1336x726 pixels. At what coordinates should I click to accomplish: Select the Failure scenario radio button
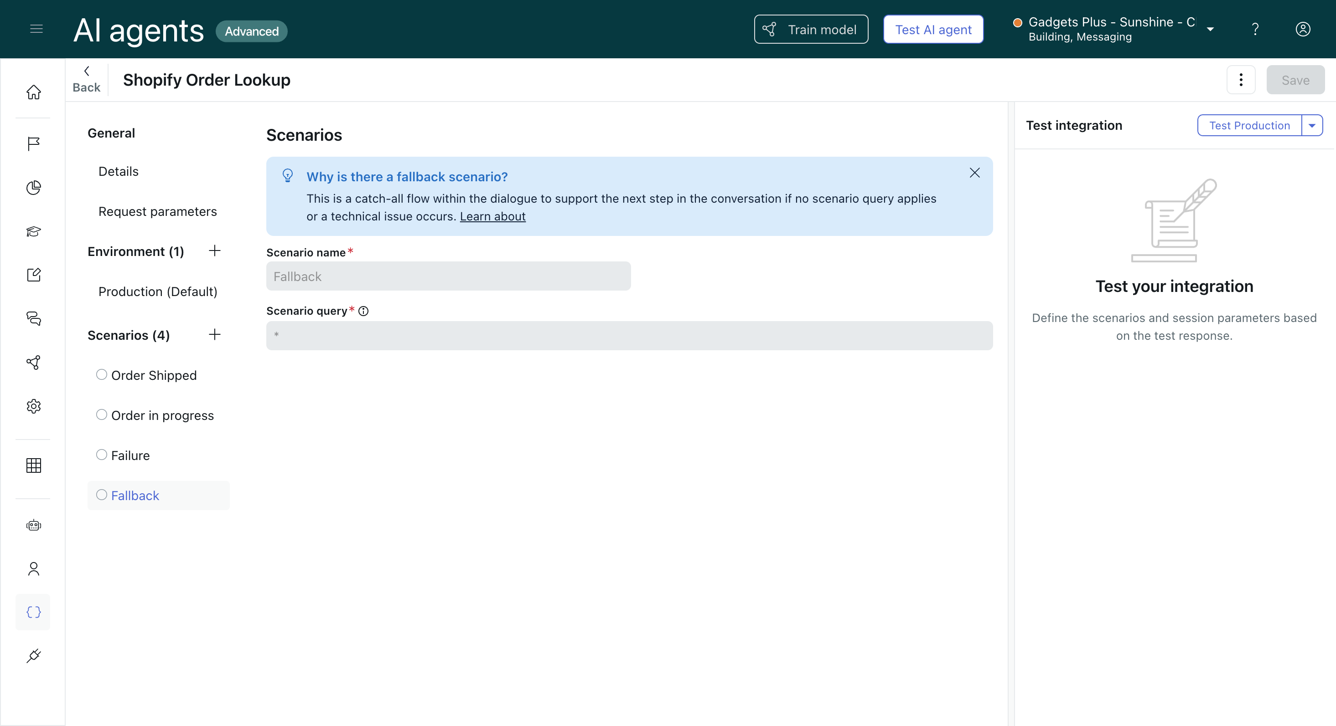pyautogui.click(x=102, y=455)
